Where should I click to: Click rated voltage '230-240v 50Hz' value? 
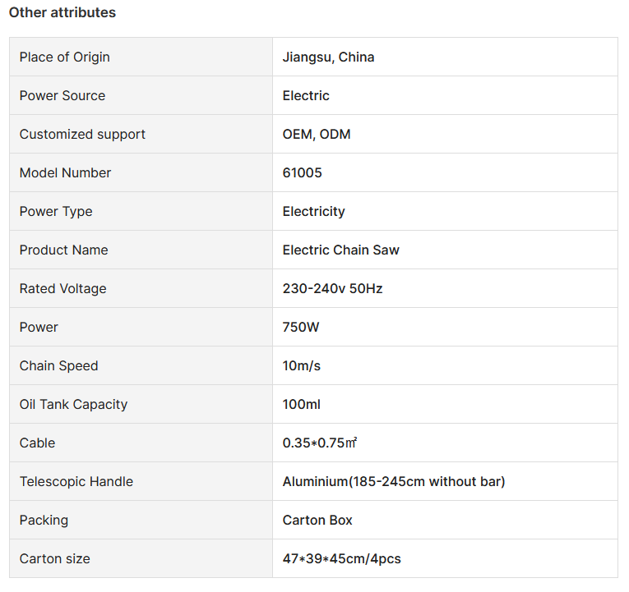pos(332,288)
